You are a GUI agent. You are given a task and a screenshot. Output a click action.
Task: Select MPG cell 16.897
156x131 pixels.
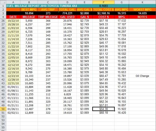[x=122, y=105]
